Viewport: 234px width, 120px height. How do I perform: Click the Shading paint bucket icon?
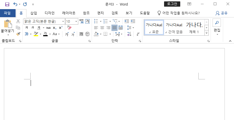pyautogui.click(x=96, y=34)
